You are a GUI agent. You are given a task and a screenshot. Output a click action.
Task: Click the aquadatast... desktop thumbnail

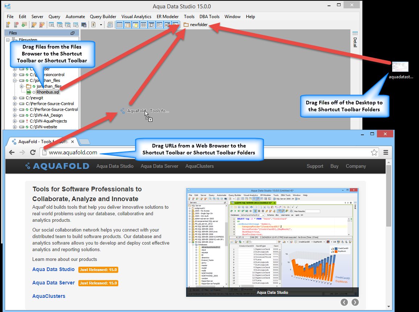400,67
